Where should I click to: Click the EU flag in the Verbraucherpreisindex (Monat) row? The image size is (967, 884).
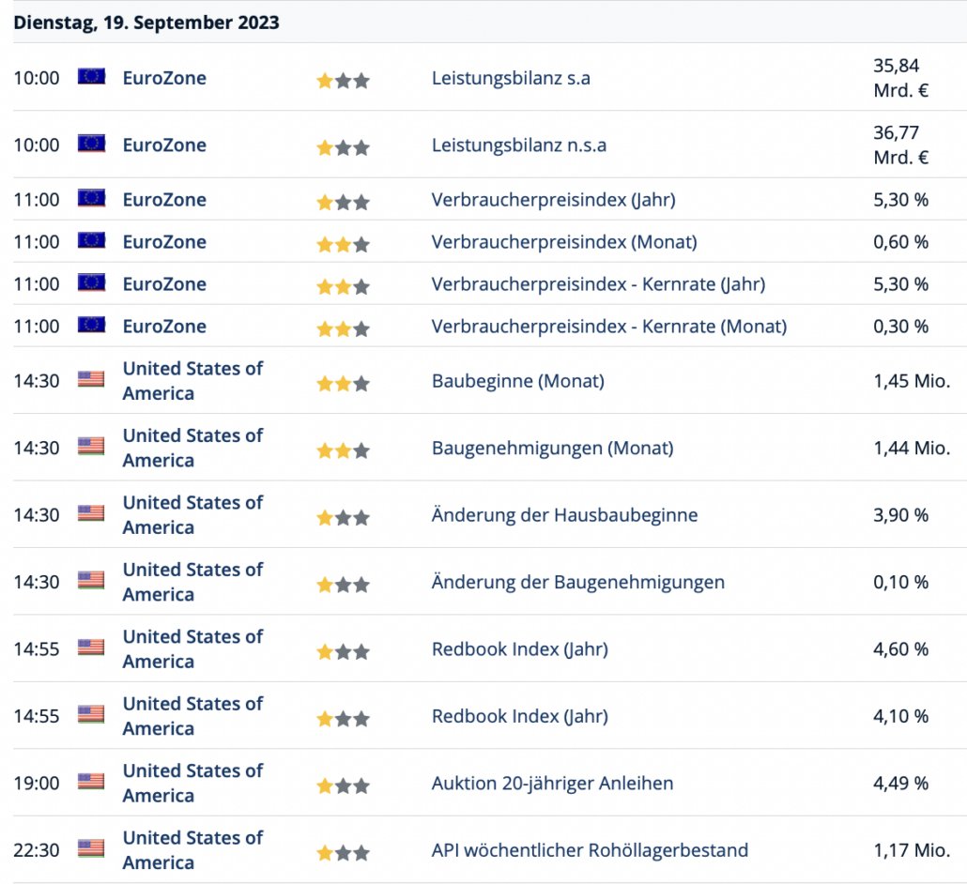pos(91,240)
